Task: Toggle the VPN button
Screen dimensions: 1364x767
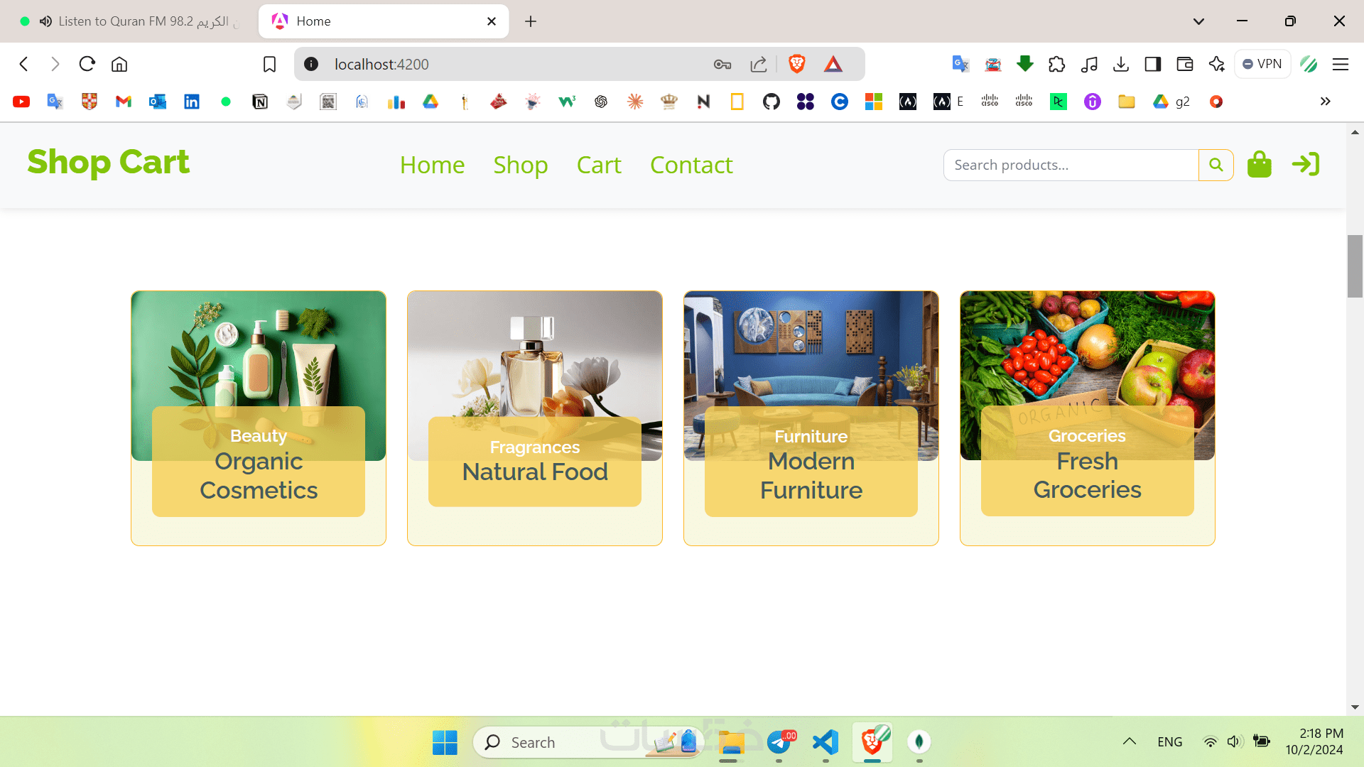Action: (x=1262, y=64)
